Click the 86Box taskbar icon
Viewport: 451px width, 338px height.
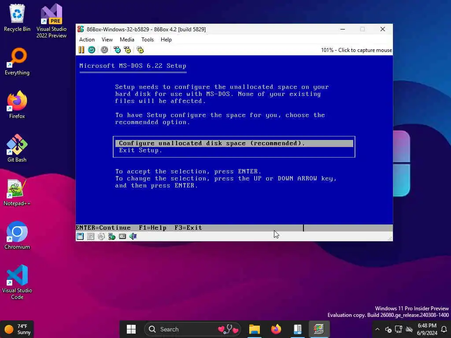(319, 329)
